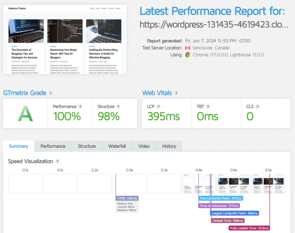Click the GTmetrix Grade heading

click(25, 93)
